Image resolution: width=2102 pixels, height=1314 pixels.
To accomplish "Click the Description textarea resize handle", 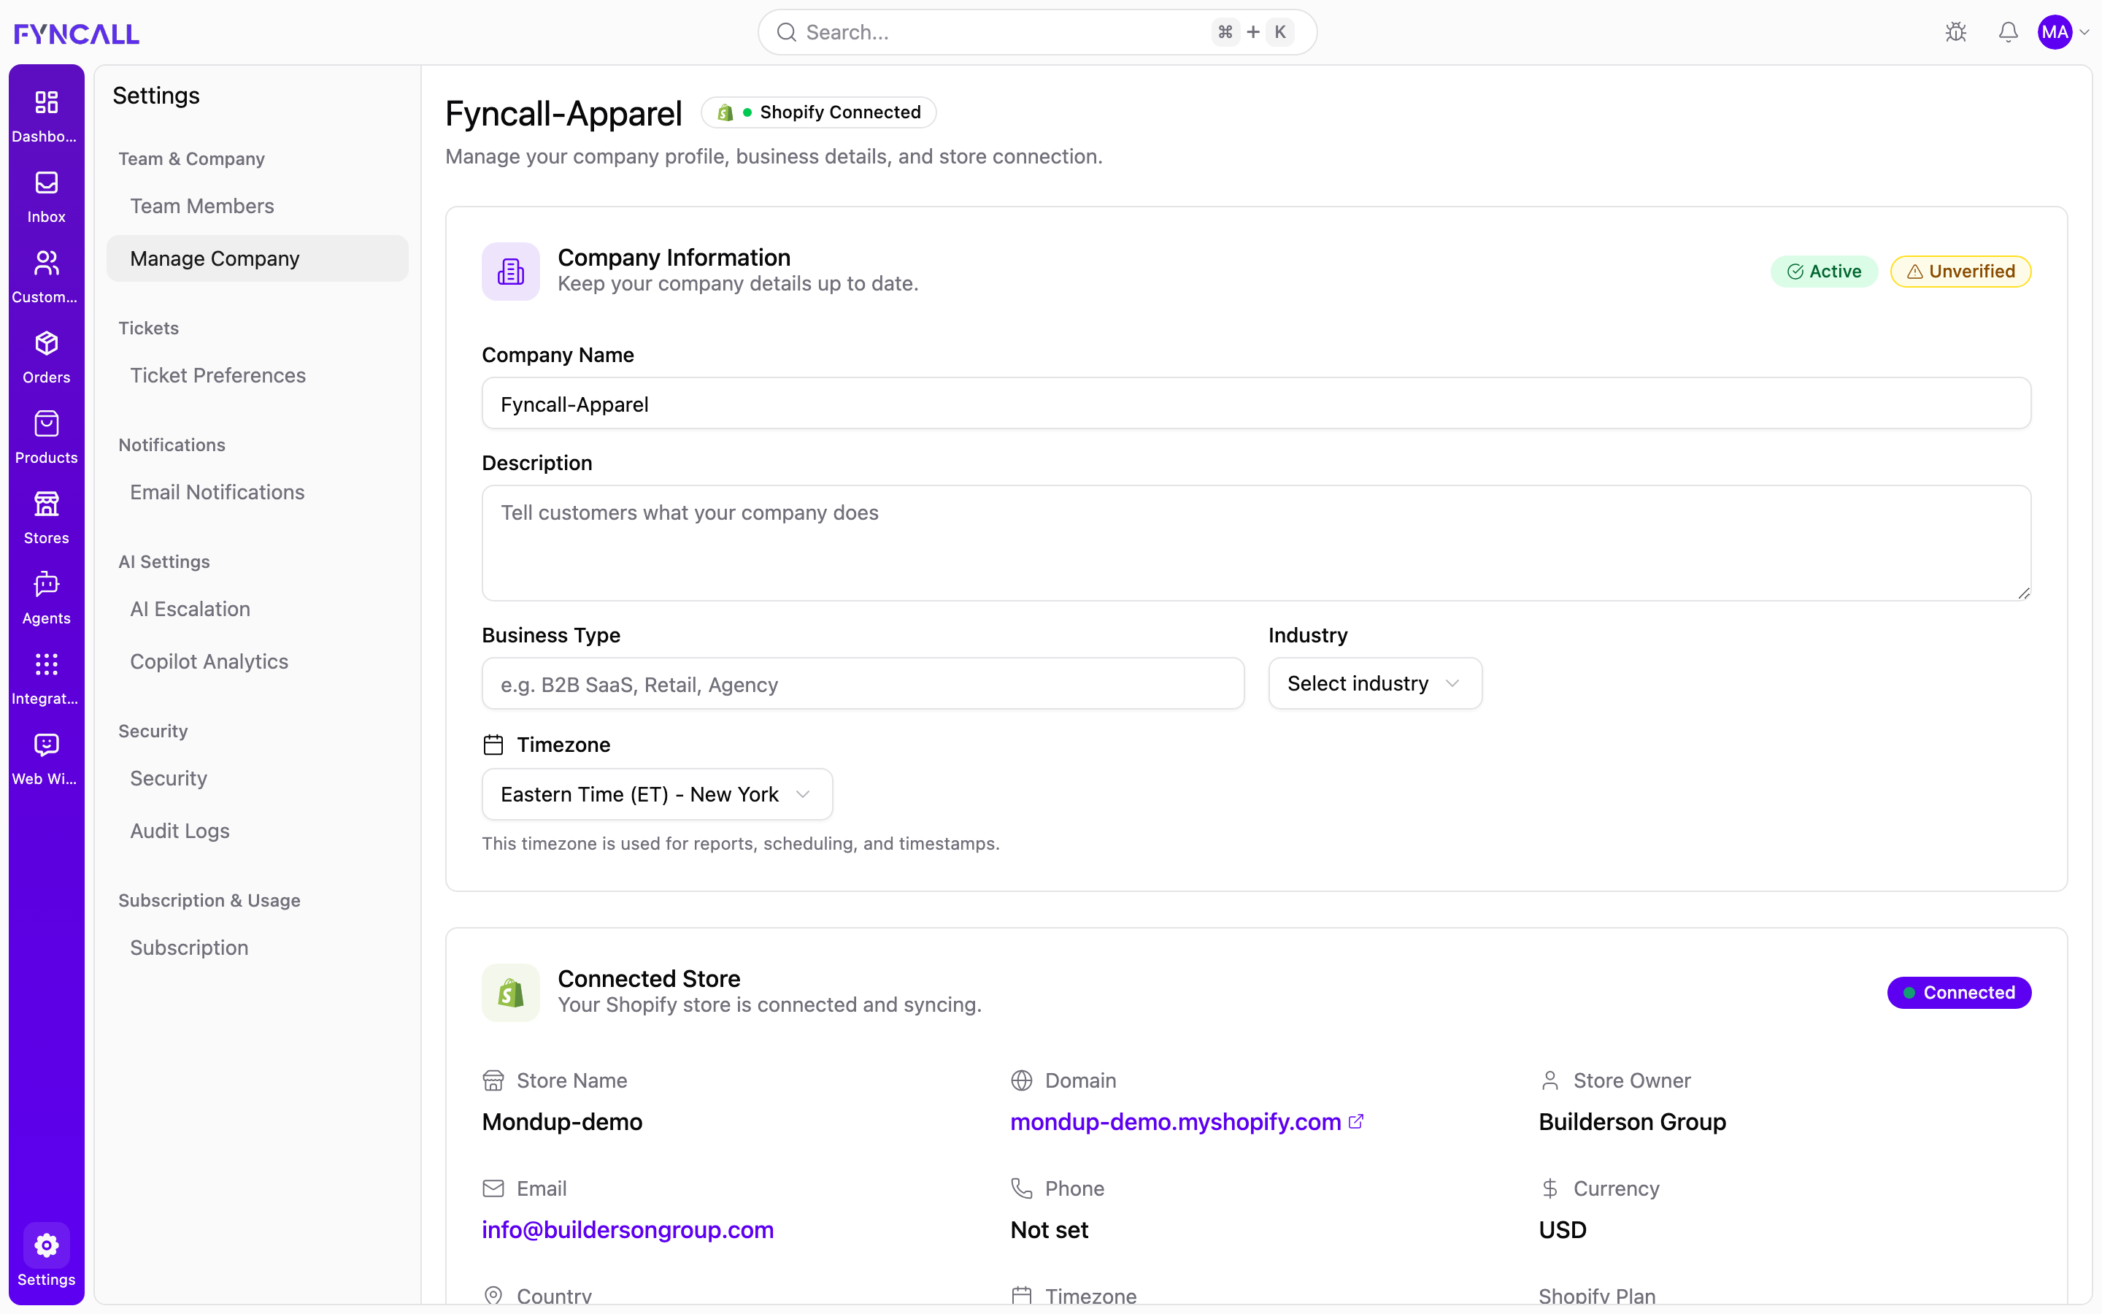I will pos(2023,593).
